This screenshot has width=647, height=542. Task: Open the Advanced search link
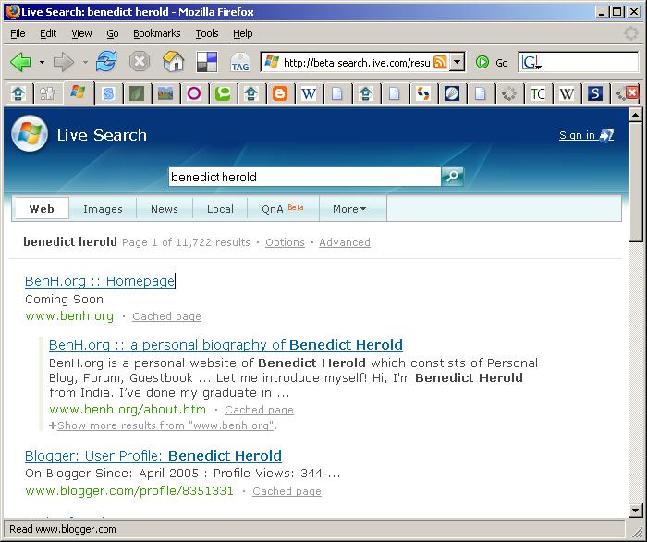coord(345,242)
